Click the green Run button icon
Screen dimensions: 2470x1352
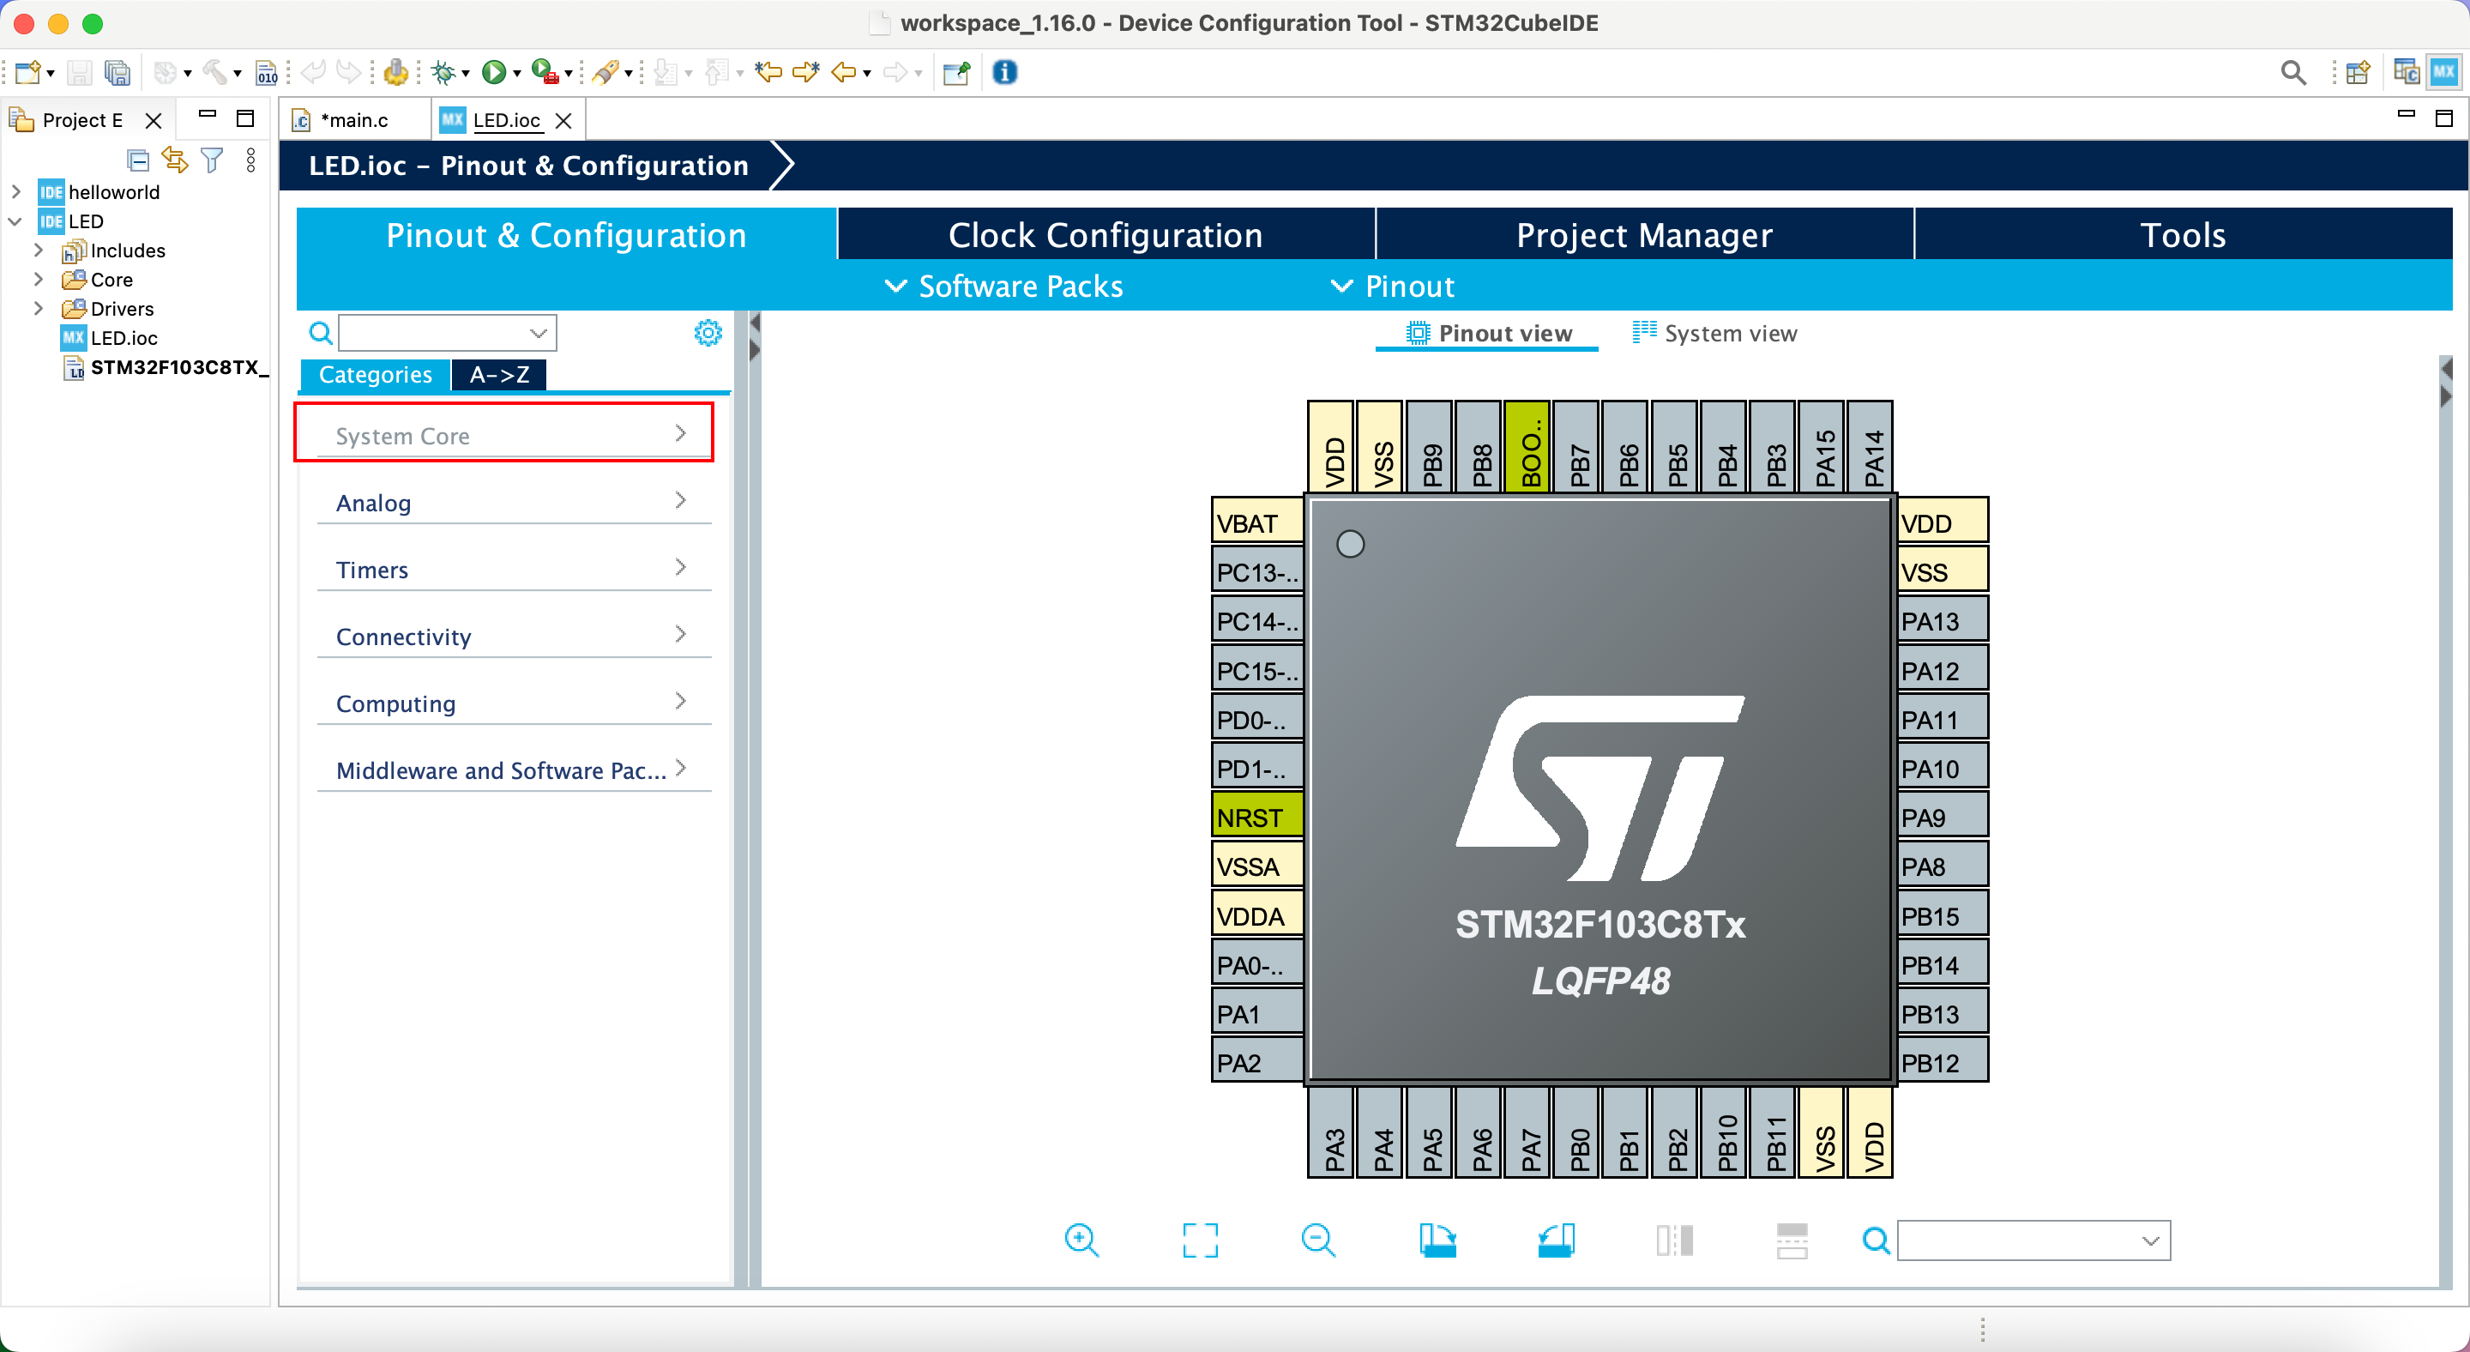(494, 72)
